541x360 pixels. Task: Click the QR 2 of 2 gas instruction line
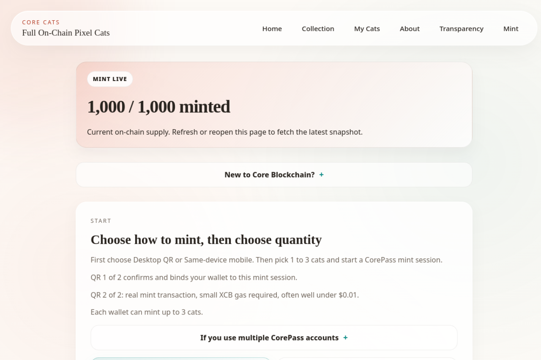pos(224,295)
